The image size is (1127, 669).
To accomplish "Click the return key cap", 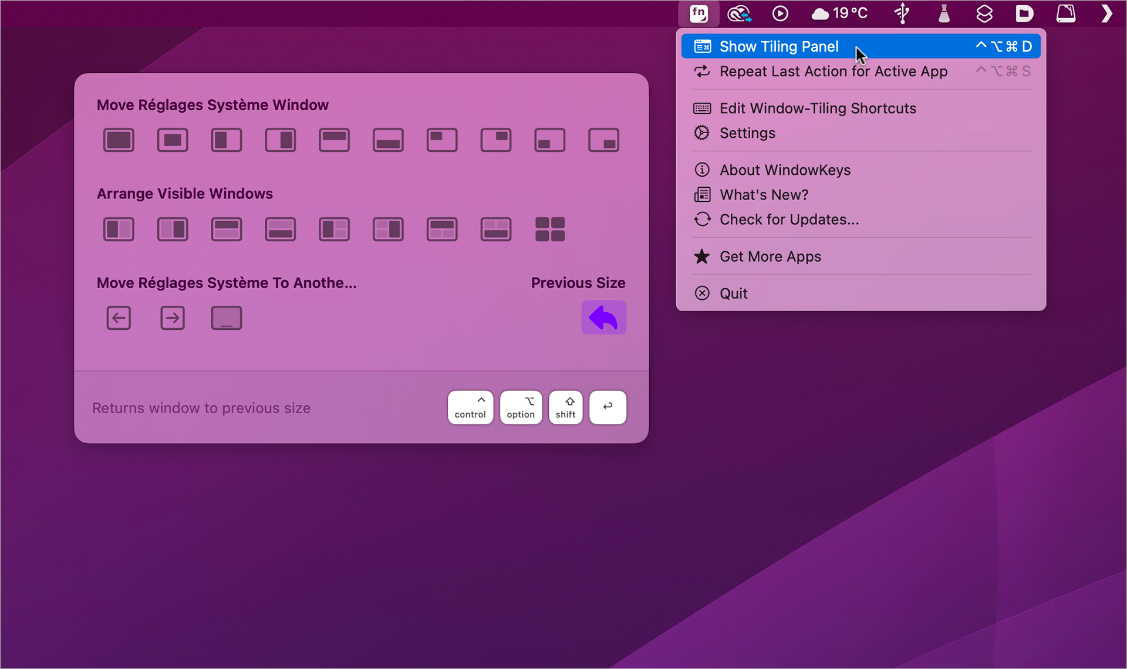I will point(608,407).
